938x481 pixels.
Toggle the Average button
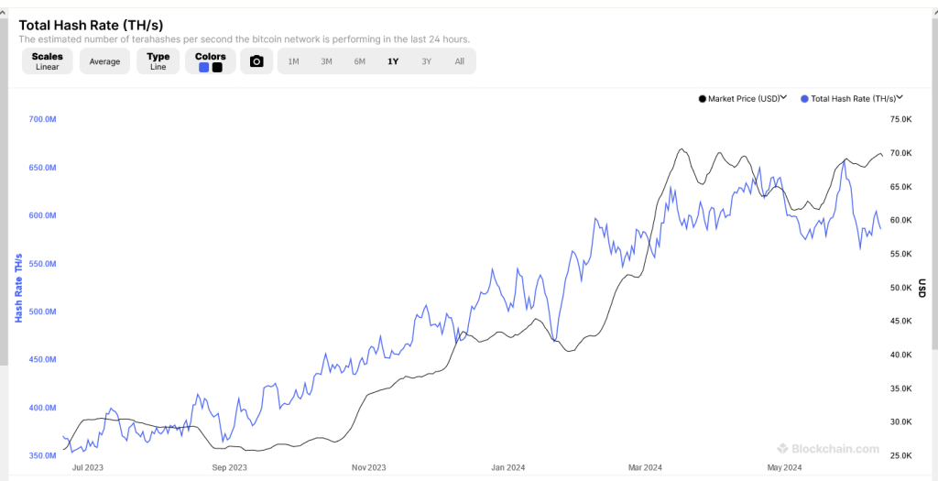pyautogui.click(x=104, y=61)
